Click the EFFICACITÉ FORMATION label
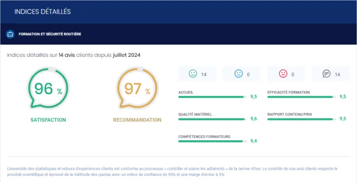This screenshot has height=182, width=357. click(288, 92)
